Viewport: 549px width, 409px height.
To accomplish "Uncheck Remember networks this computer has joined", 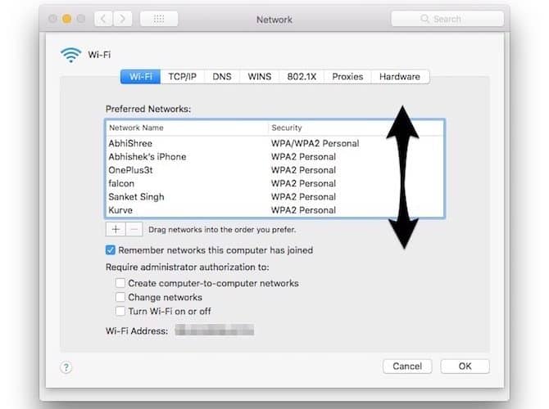I will pos(111,250).
